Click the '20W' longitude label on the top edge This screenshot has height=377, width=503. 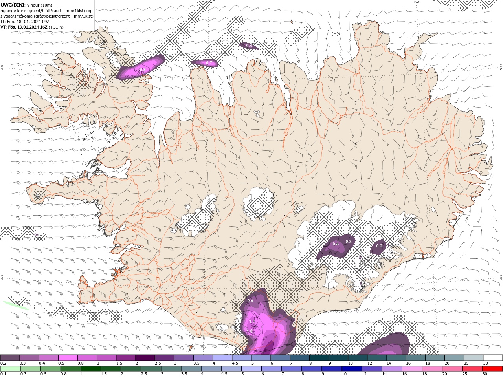209,2
